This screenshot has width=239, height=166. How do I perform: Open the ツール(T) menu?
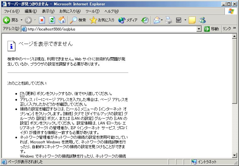click(x=92, y=11)
